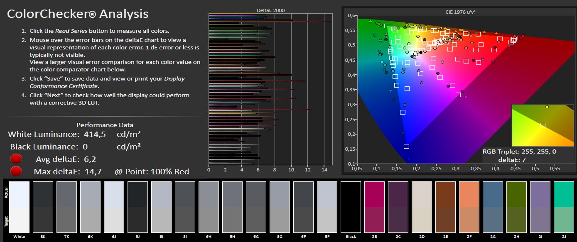577x242 pixels.
Task: Choose the 2J teal green swatch
Action: tap(564, 207)
